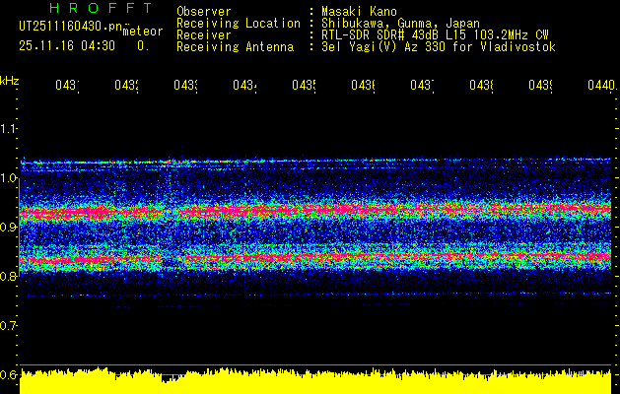
Task: Click the 0.8 kHz axis label
Action: pos(8,276)
